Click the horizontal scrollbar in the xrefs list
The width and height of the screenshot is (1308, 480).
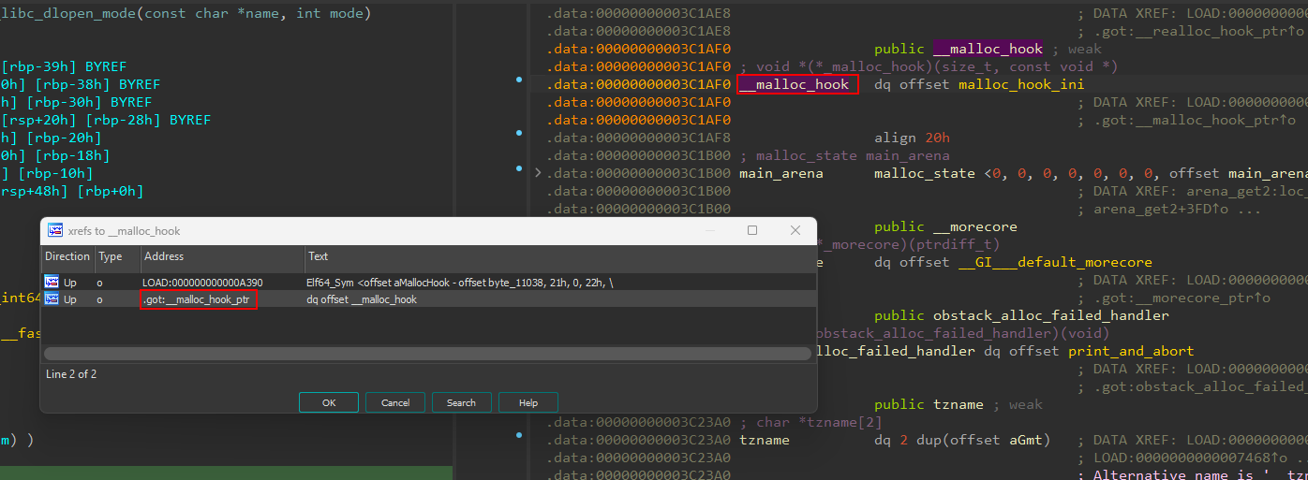[426, 354]
